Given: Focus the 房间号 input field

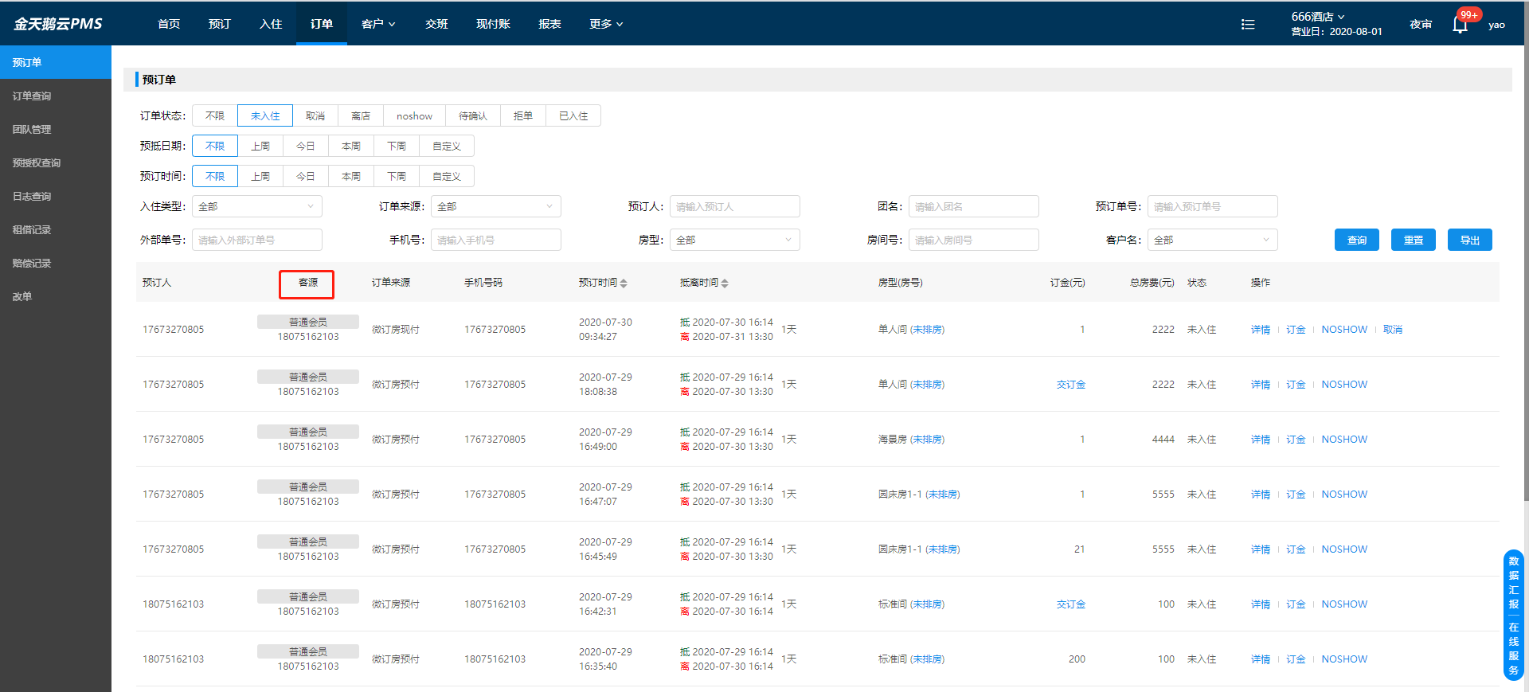Looking at the screenshot, I should 974,240.
